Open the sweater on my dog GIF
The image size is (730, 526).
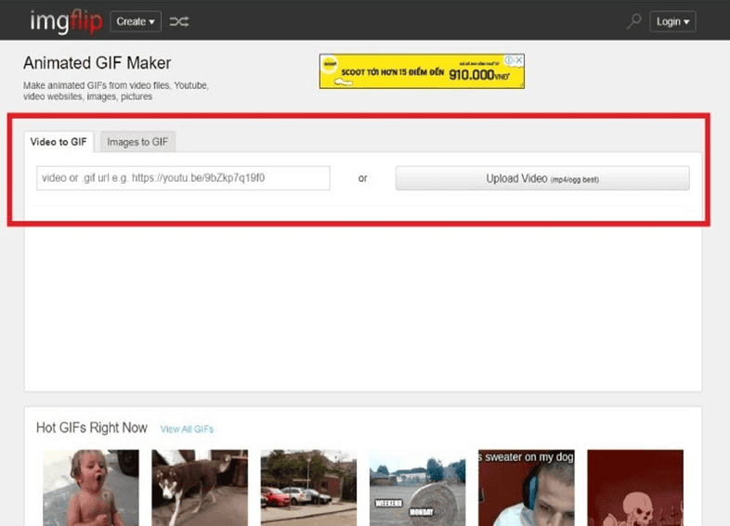[526, 487]
